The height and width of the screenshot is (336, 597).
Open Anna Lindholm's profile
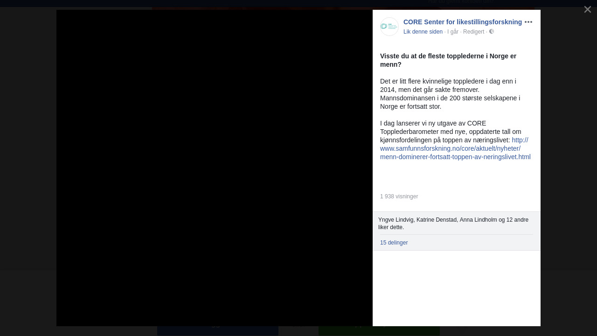tap(478, 220)
